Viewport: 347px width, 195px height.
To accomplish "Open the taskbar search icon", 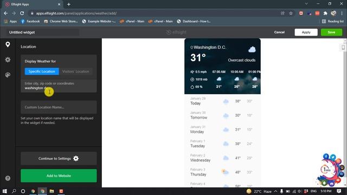I will (x=14, y=191).
